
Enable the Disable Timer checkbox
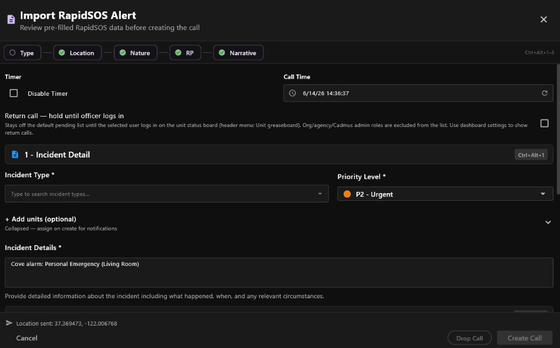point(14,93)
